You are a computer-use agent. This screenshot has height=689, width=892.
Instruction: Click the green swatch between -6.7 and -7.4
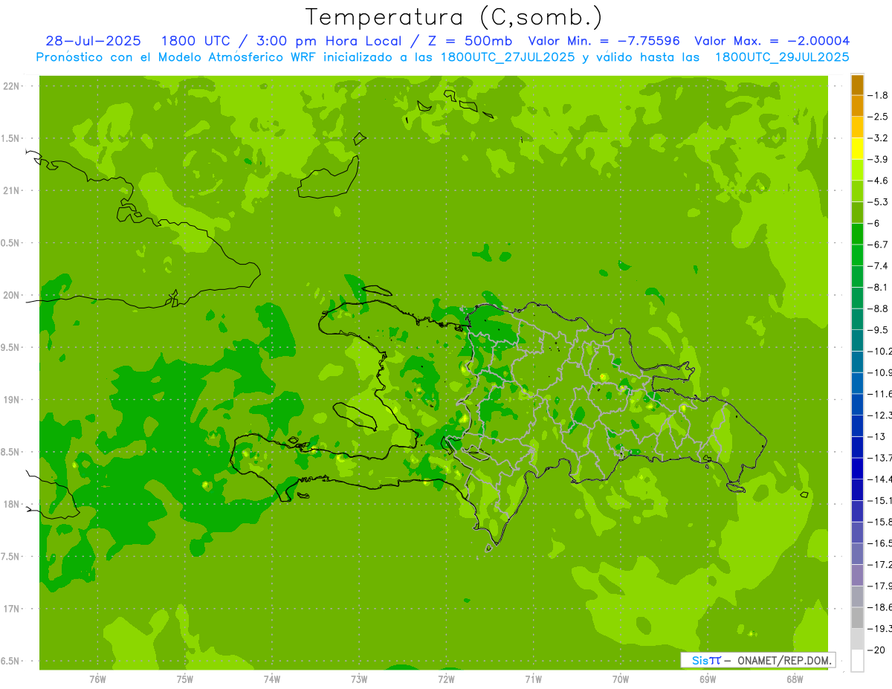857,255
